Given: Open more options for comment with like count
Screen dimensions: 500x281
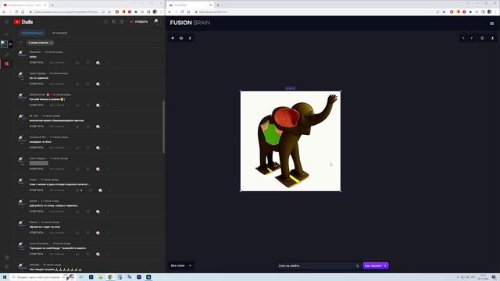Looking at the screenshot, I should 110,190.
